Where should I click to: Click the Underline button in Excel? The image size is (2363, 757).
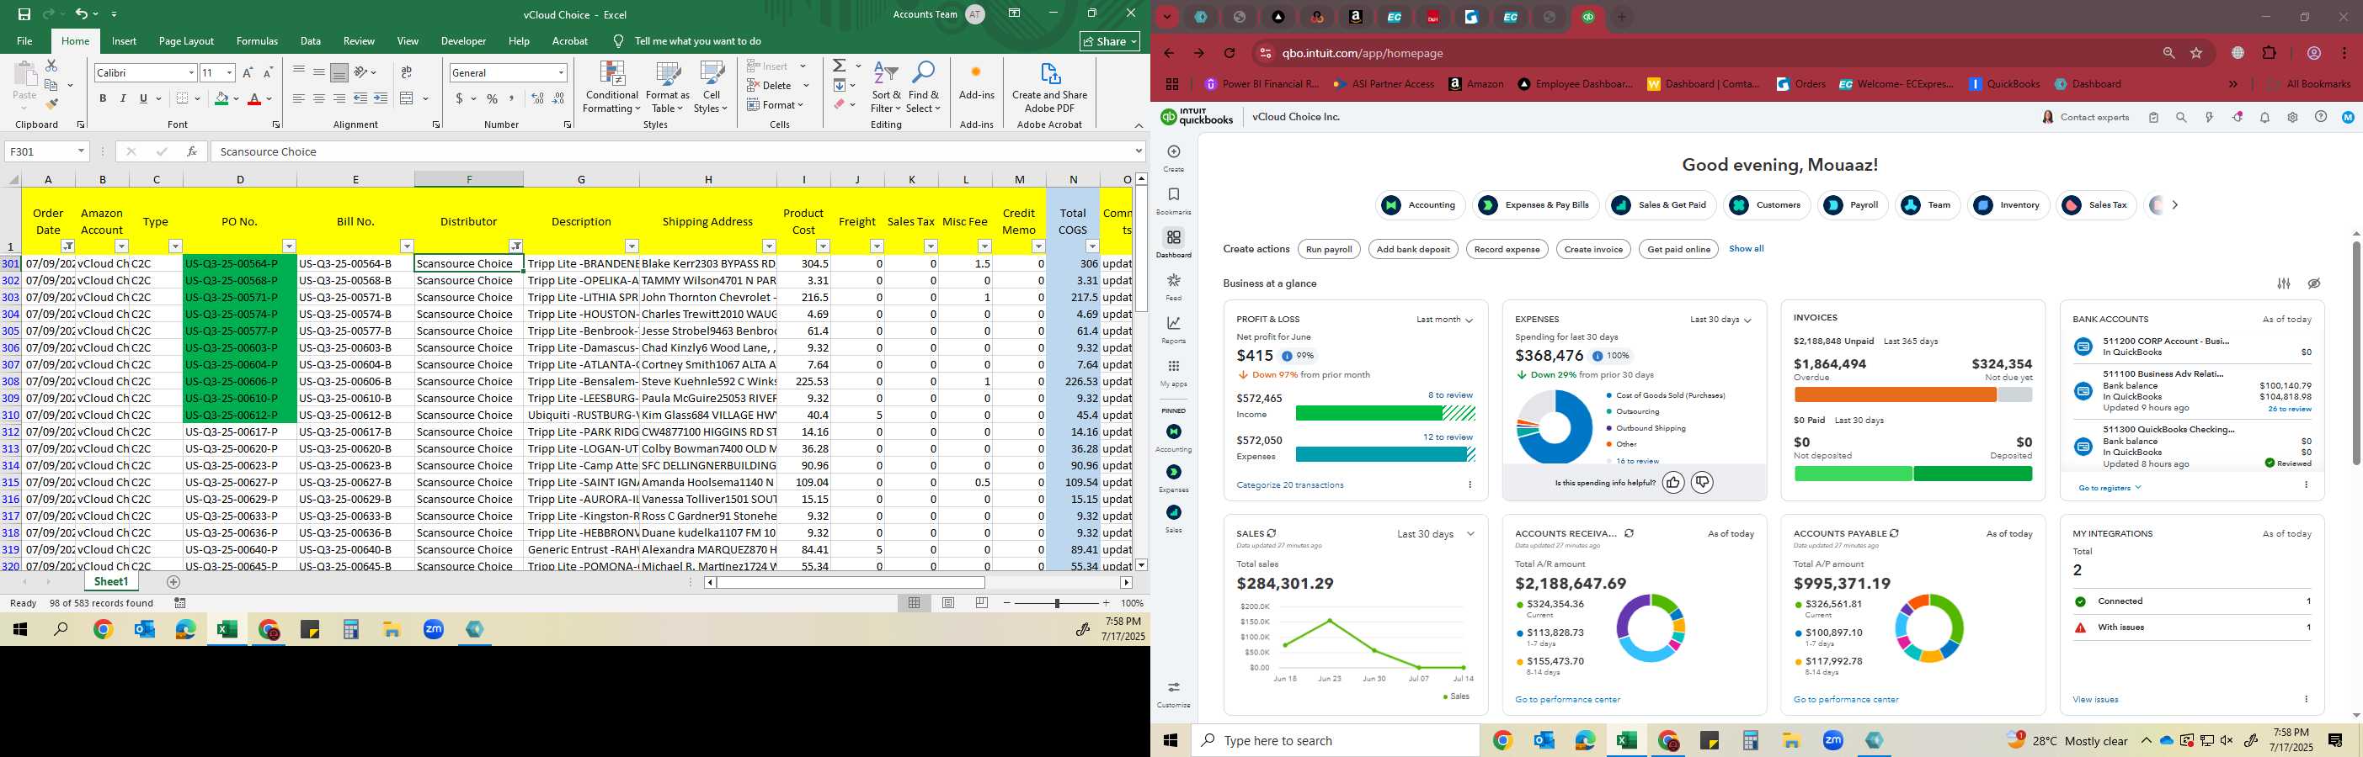143,98
